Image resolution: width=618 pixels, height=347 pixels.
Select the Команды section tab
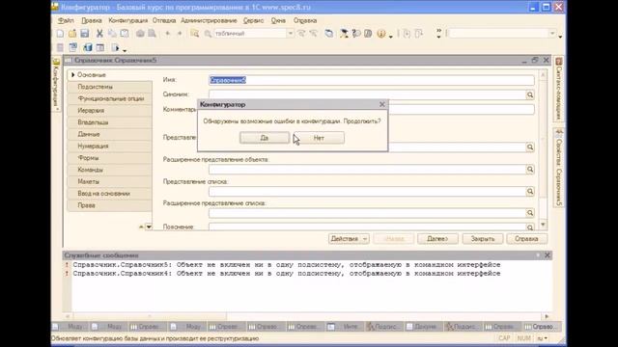click(109, 170)
